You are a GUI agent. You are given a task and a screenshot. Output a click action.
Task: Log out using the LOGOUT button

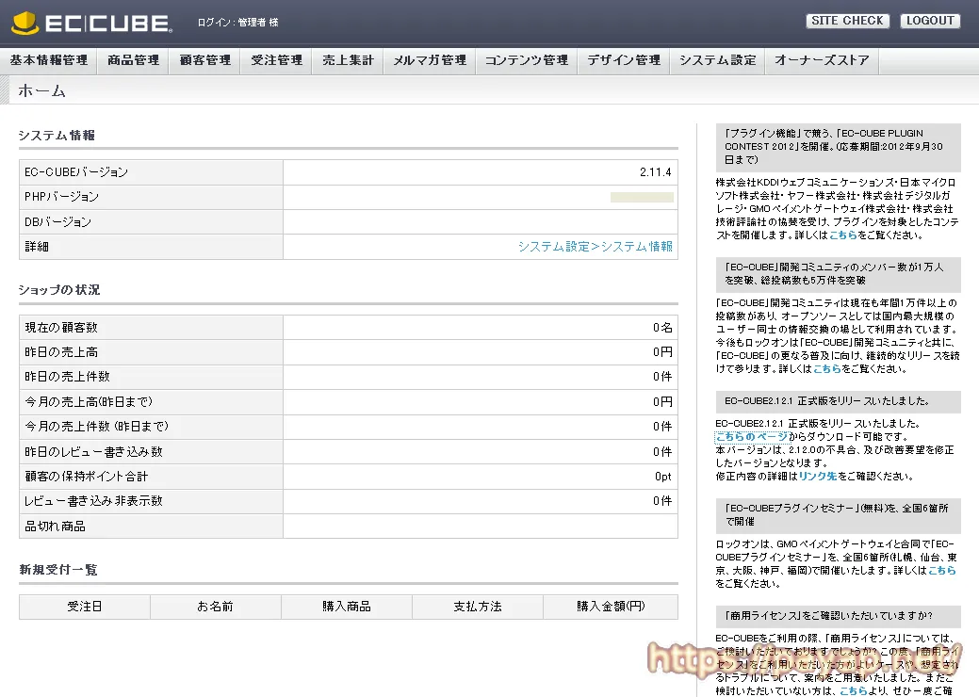[929, 21]
